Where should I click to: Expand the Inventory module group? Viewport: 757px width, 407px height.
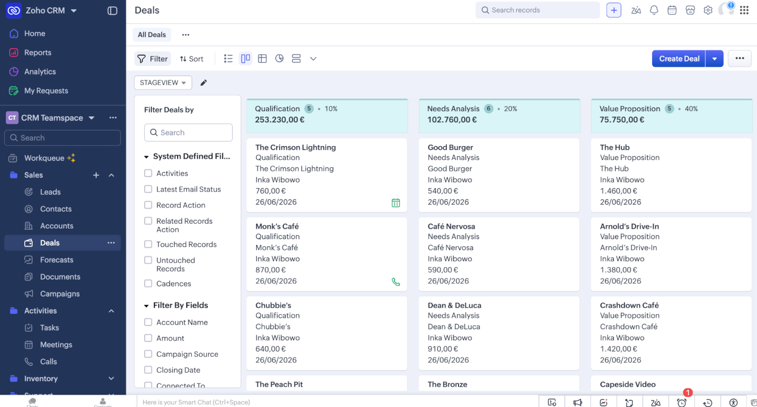[111, 379]
